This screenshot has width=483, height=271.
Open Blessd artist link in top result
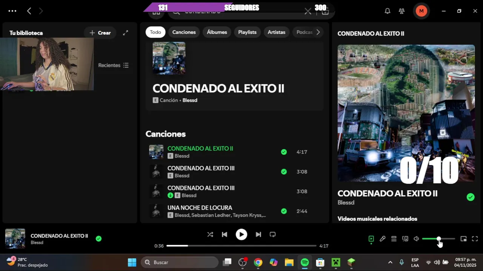pyautogui.click(x=190, y=100)
